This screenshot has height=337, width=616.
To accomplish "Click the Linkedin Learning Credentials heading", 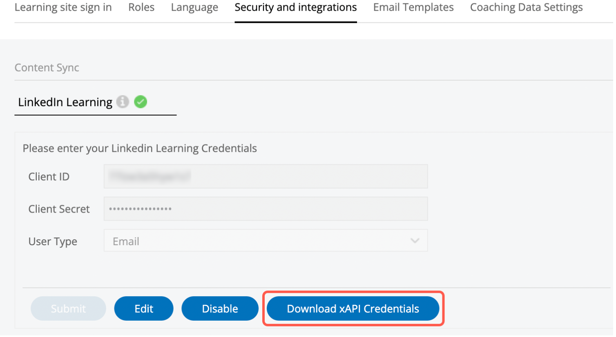I will pos(140,148).
